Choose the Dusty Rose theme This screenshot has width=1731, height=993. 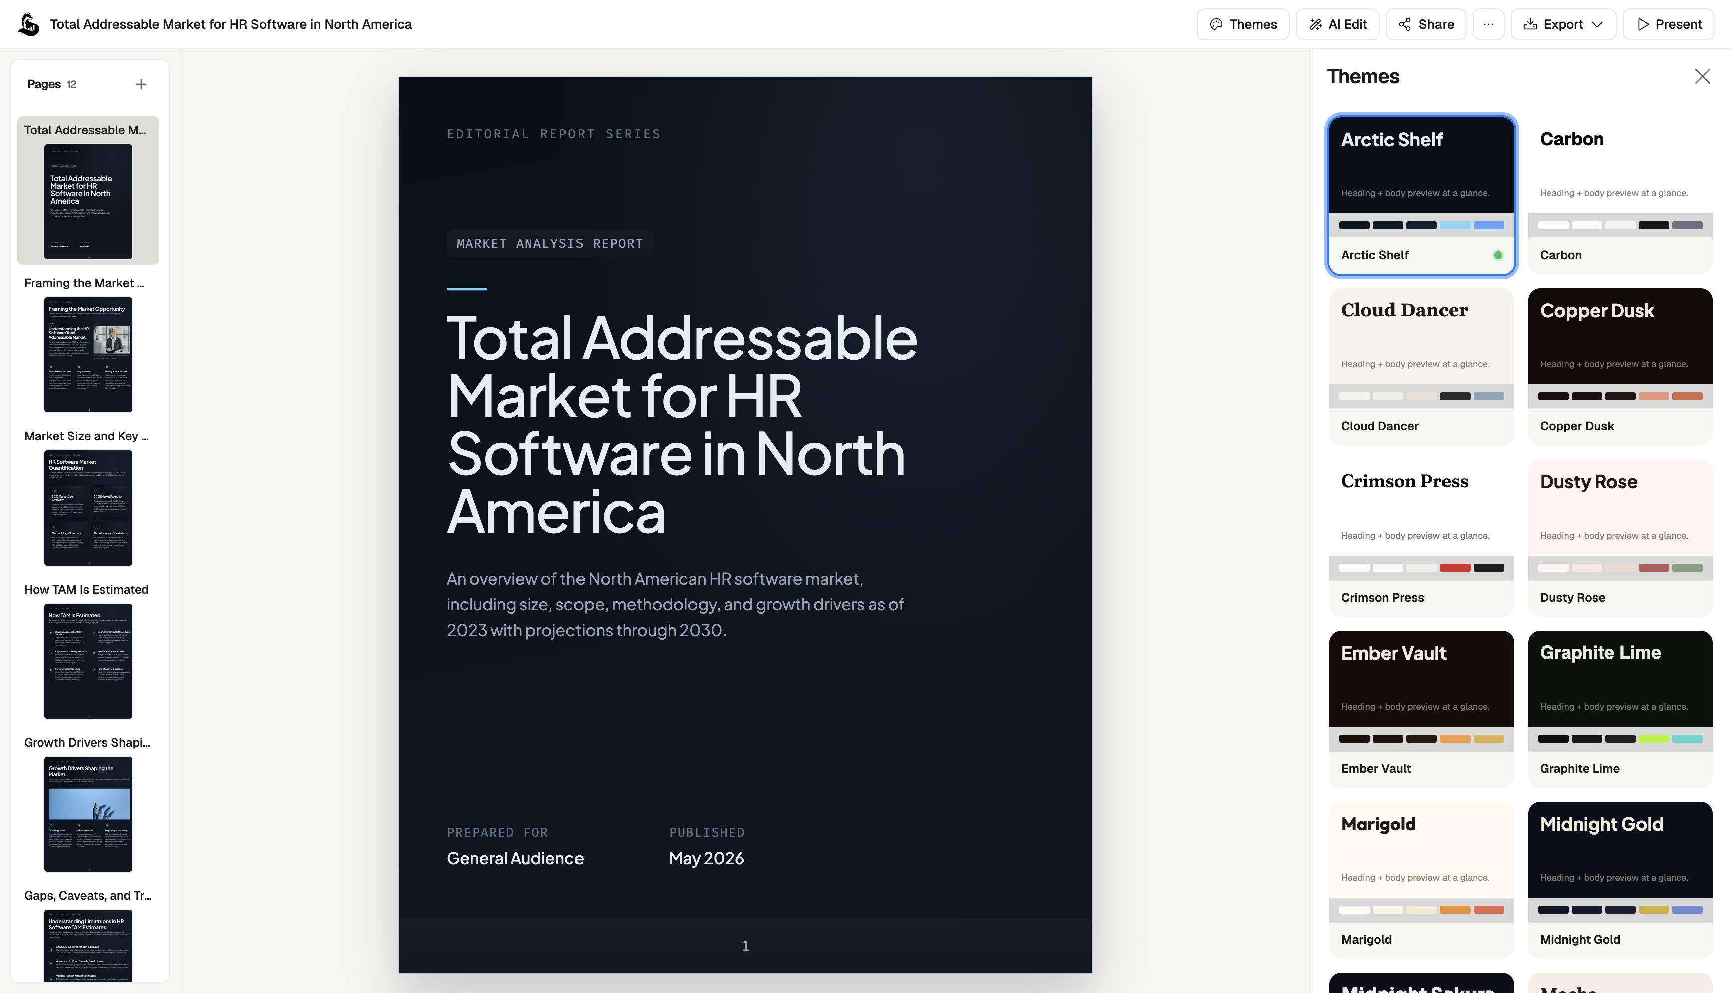1620,538
